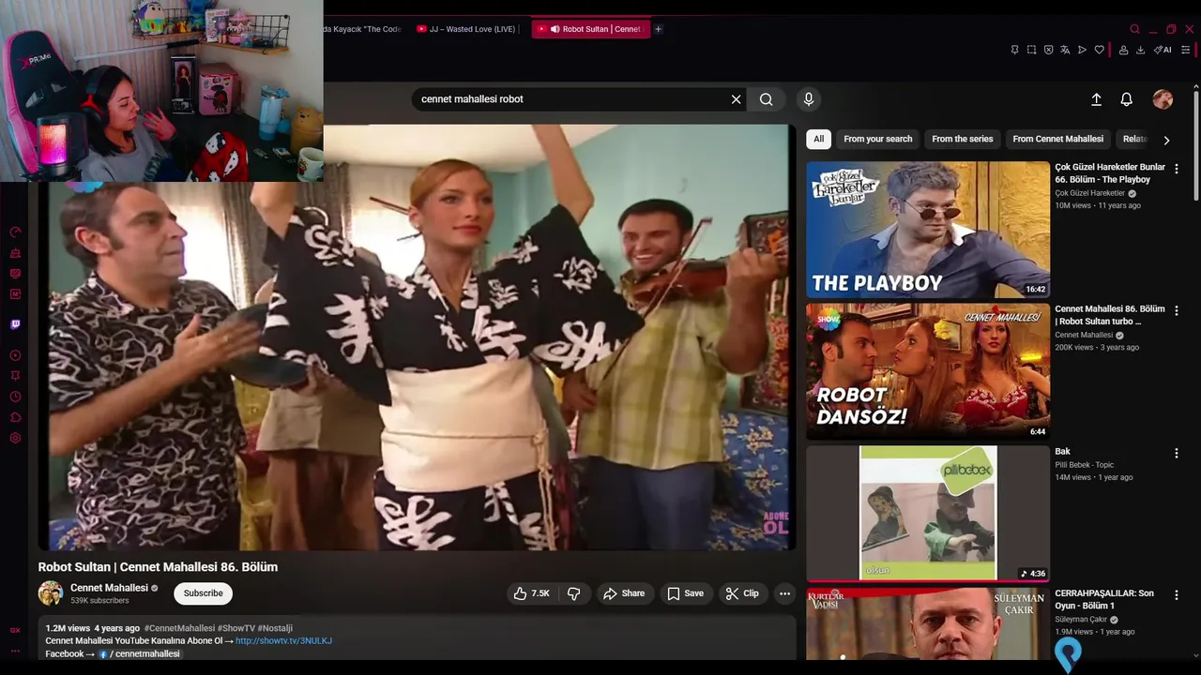Select the 'From Cennet Mahallesi' chip

click(x=1057, y=139)
